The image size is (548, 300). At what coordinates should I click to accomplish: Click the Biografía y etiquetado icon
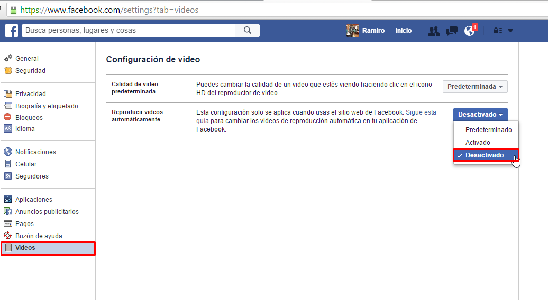pos(8,106)
